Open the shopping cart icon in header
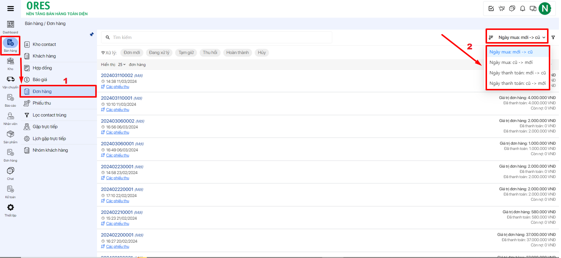This screenshot has height=258, width=561. coord(502,8)
